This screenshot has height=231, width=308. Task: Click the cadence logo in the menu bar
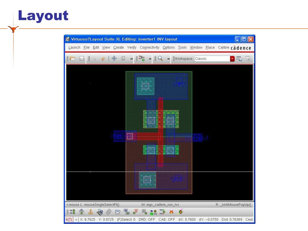point(241,48)
